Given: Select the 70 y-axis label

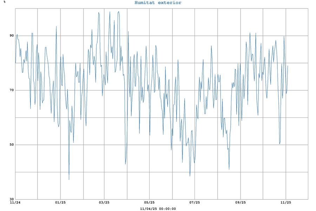Looking at the screenshot, I should (12, 90).
